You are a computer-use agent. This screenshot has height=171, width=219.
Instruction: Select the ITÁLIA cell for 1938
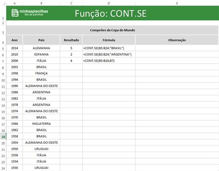[41, 155]
